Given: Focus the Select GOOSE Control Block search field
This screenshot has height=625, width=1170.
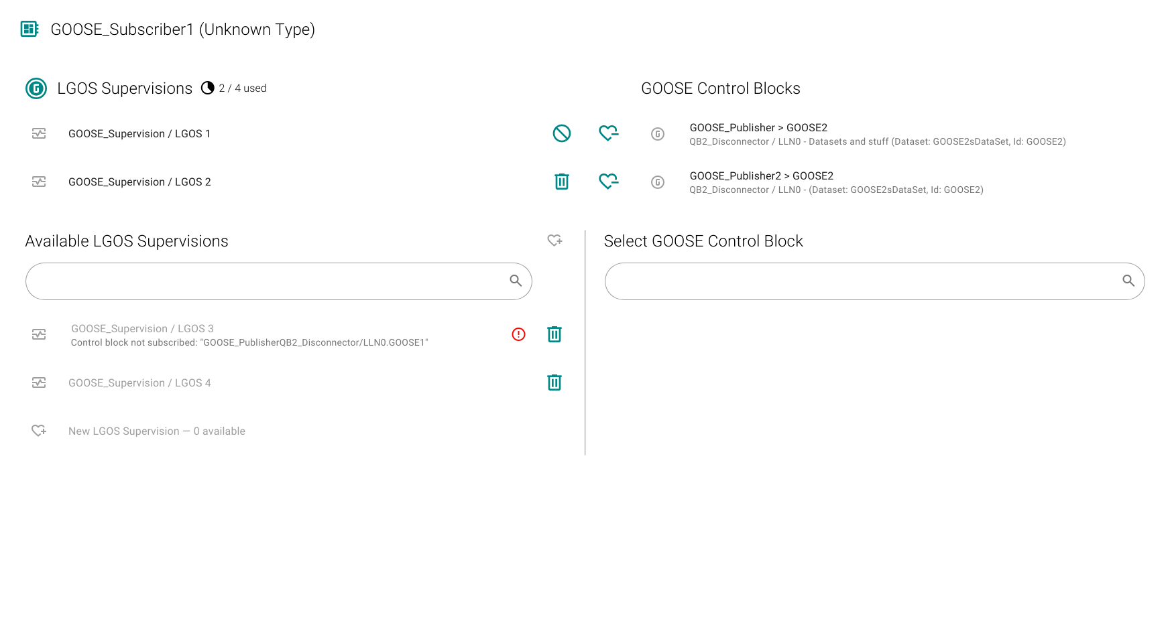Looking at the screenshot, I should click(x=874, y=281).
